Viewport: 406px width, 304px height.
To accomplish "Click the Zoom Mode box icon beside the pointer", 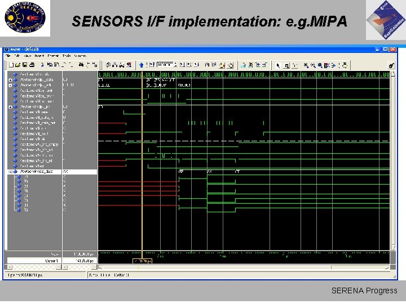I will click(x=286, y=66).
